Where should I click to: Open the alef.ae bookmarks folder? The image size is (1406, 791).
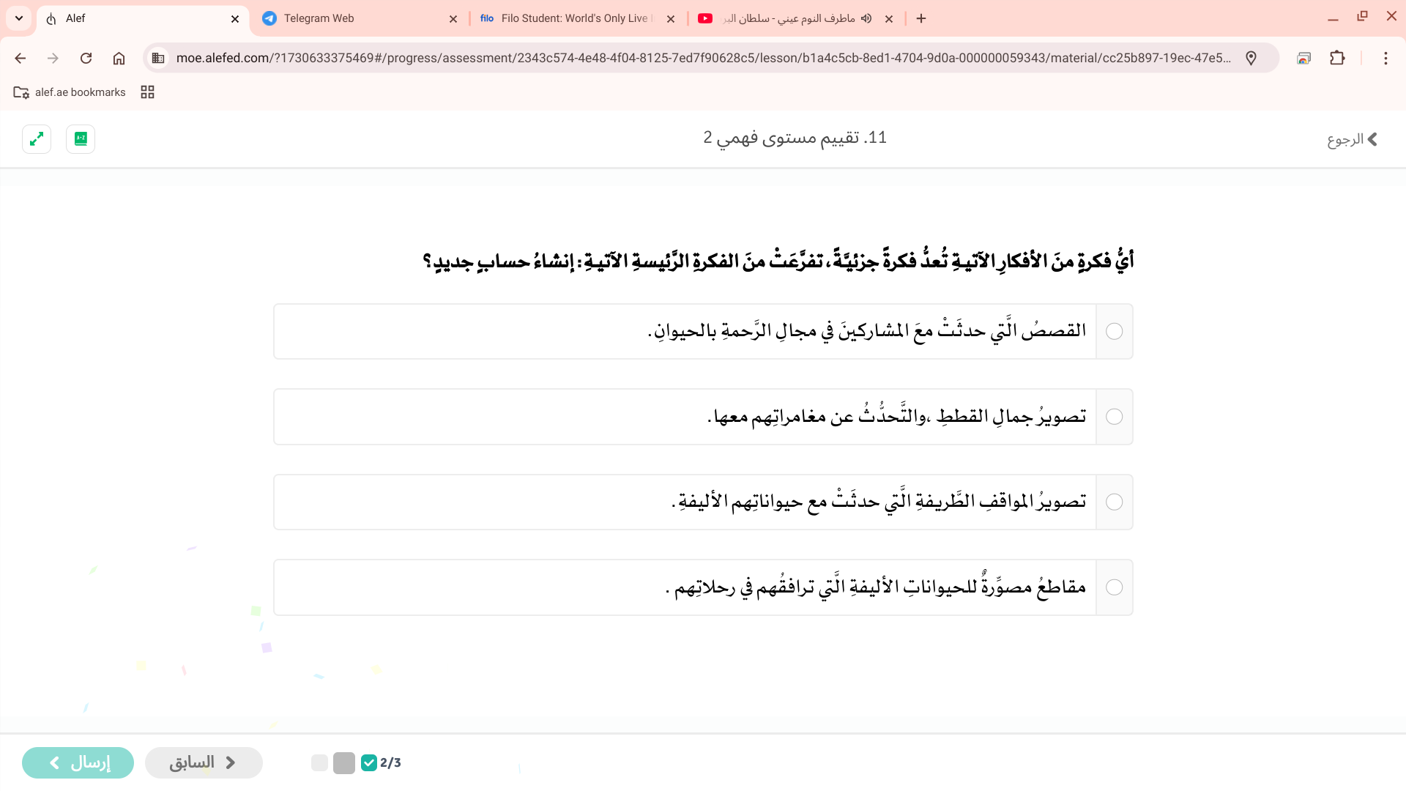[70, 92]
